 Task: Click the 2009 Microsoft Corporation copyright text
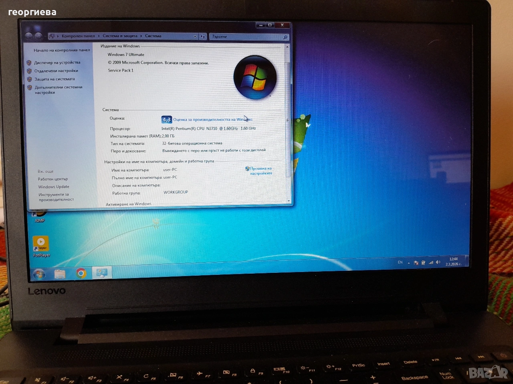[158, 63]
